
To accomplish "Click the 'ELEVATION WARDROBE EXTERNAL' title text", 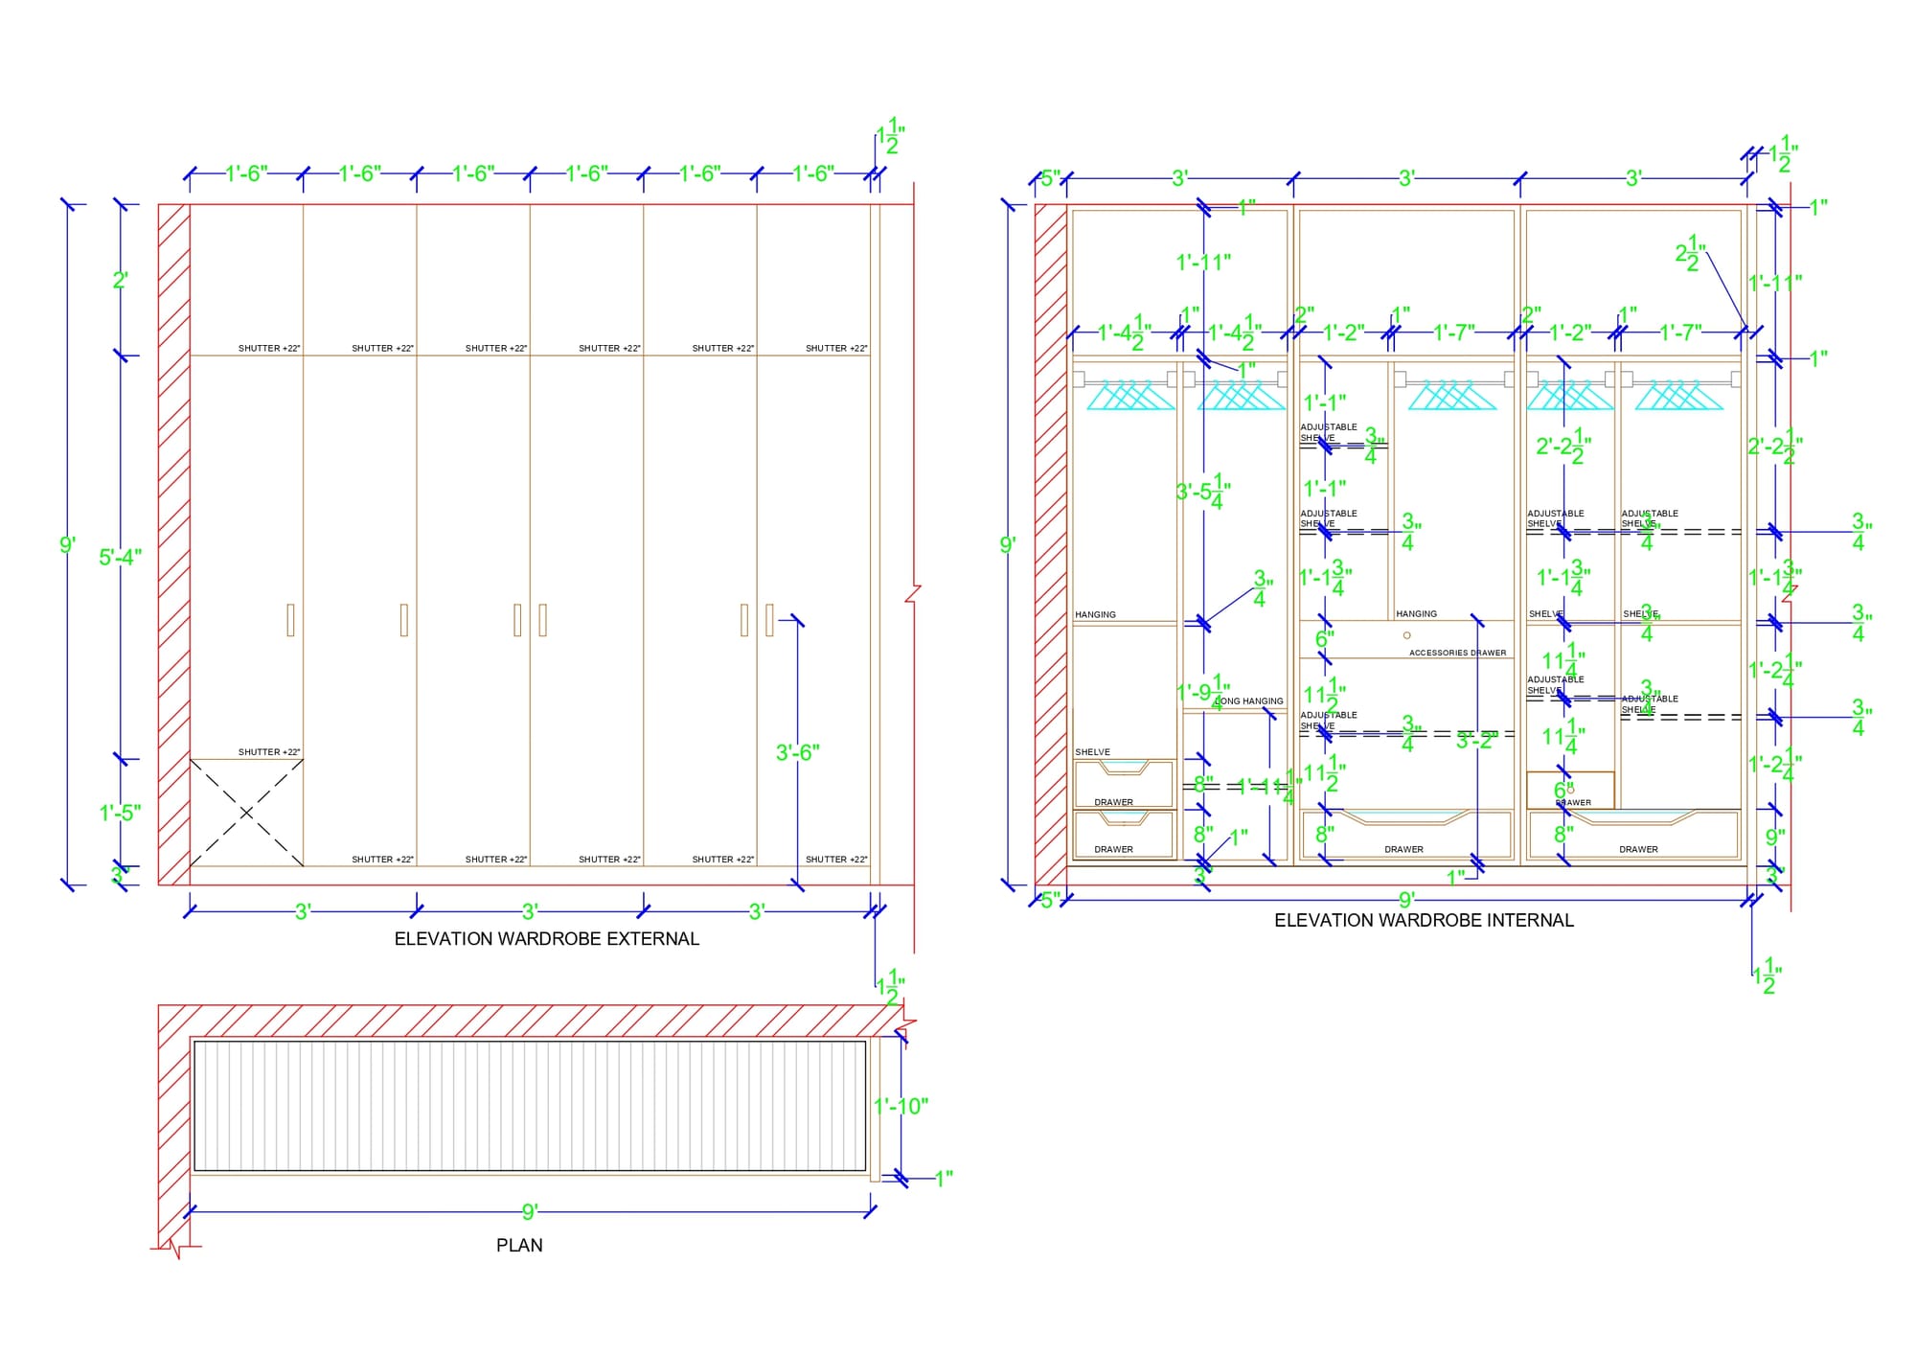I will (x=546, y=939).
